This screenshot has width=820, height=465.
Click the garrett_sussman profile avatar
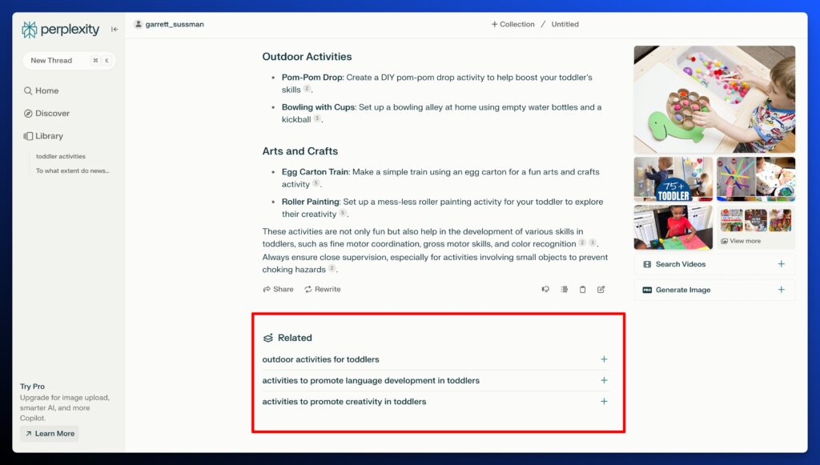(x=139, y=24)
